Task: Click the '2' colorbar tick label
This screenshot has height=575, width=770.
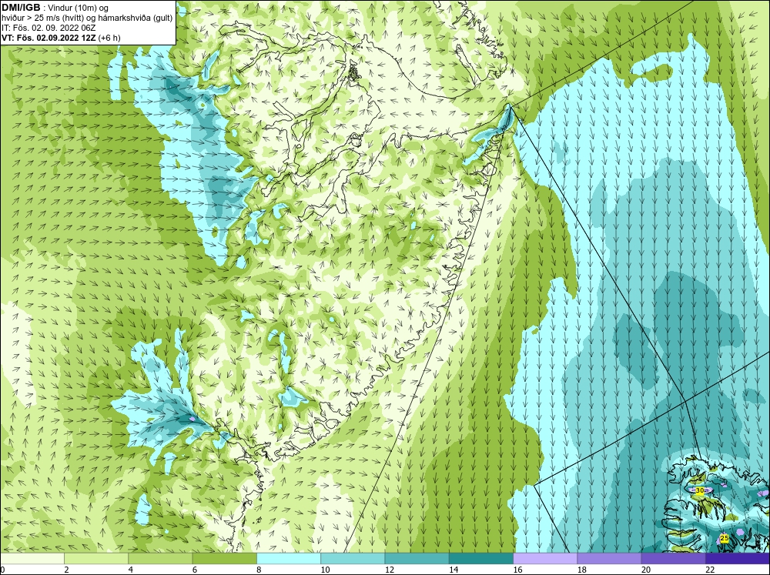Action: point(66,570)
